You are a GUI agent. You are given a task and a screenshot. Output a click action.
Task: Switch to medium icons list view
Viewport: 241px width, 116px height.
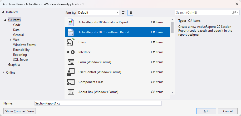(x=130, y=13)
